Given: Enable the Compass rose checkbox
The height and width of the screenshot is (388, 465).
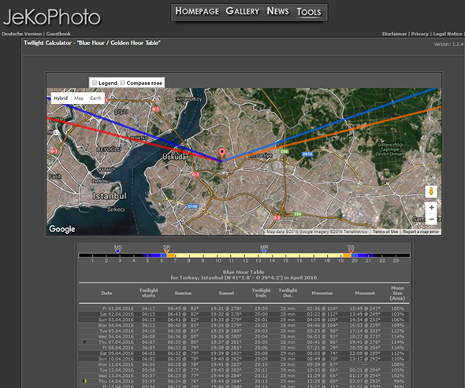Looking at the screenshot, I should click(x=122, y=83).
